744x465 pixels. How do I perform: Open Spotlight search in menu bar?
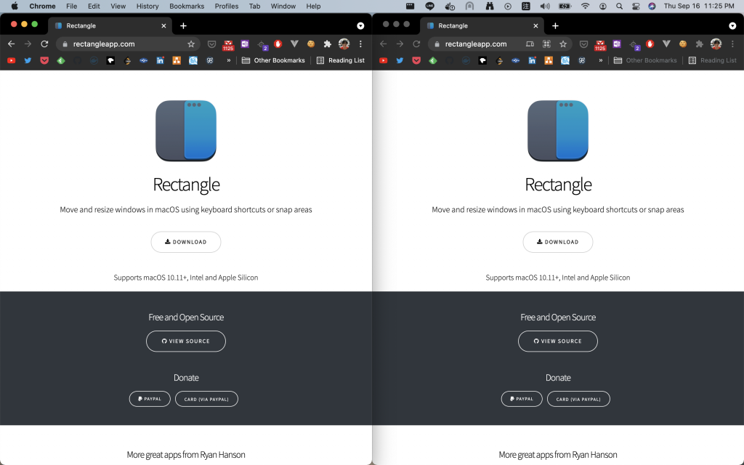coord(619,6)
